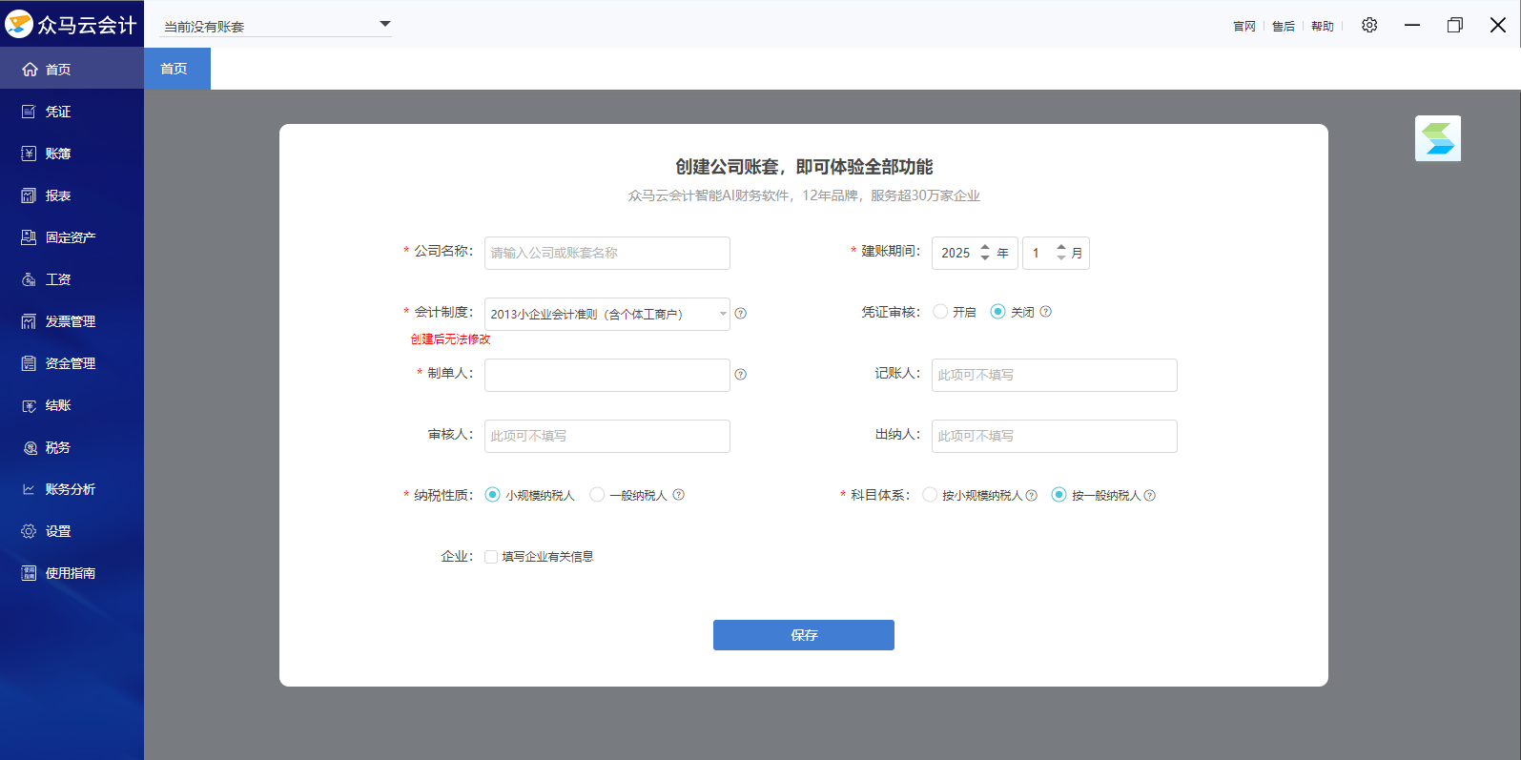The height and width of the screenshot is (760, 1521).
Task: Click the 公司名称 company name input field
Action: [x=607, y=253]
